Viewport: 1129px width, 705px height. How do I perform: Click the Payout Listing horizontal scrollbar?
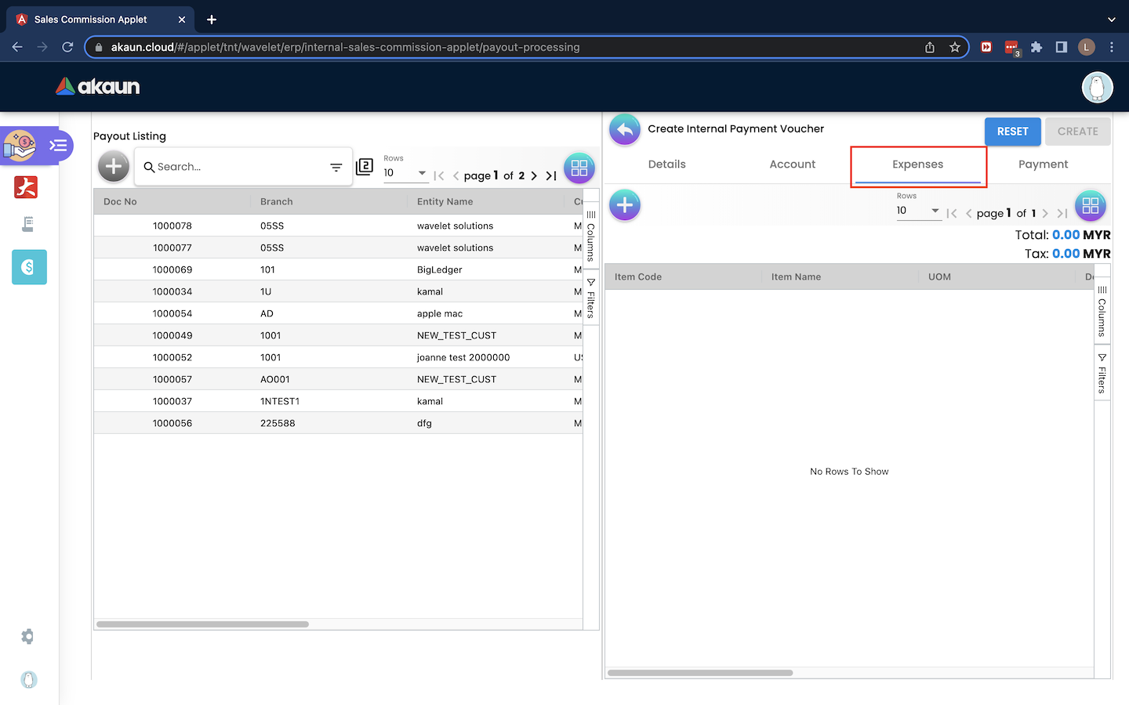pos(202,624)
